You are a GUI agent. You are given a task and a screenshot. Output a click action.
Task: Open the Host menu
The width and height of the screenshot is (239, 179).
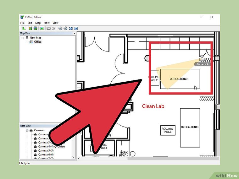pos(47,23)
